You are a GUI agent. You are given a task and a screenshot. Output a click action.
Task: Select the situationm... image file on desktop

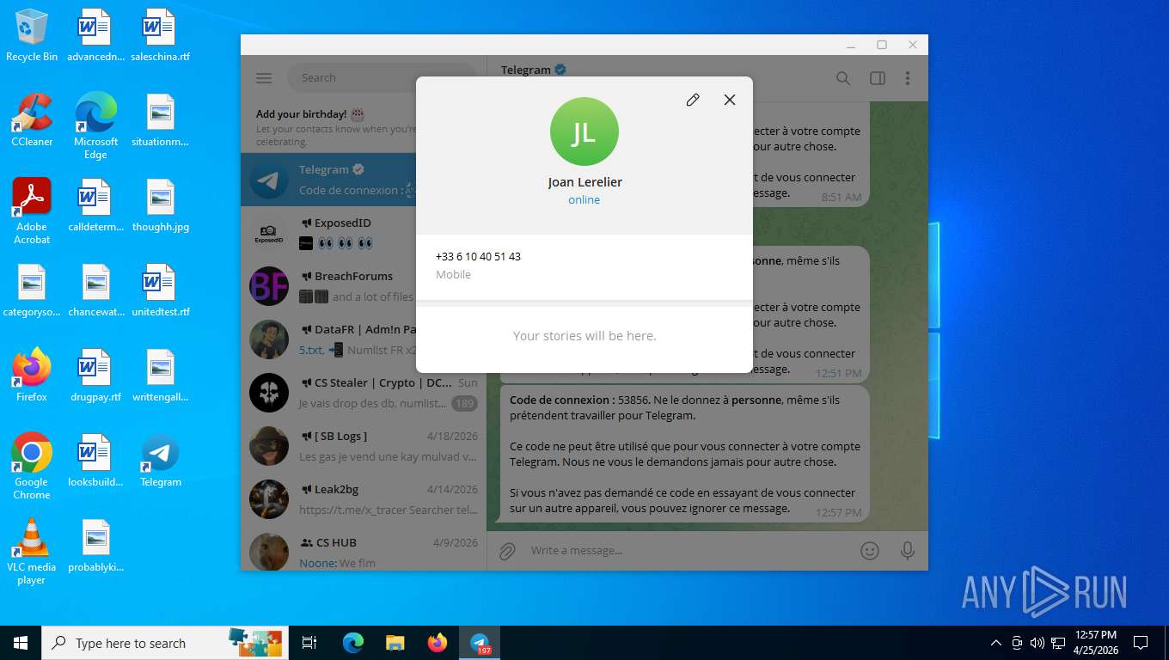161,120
